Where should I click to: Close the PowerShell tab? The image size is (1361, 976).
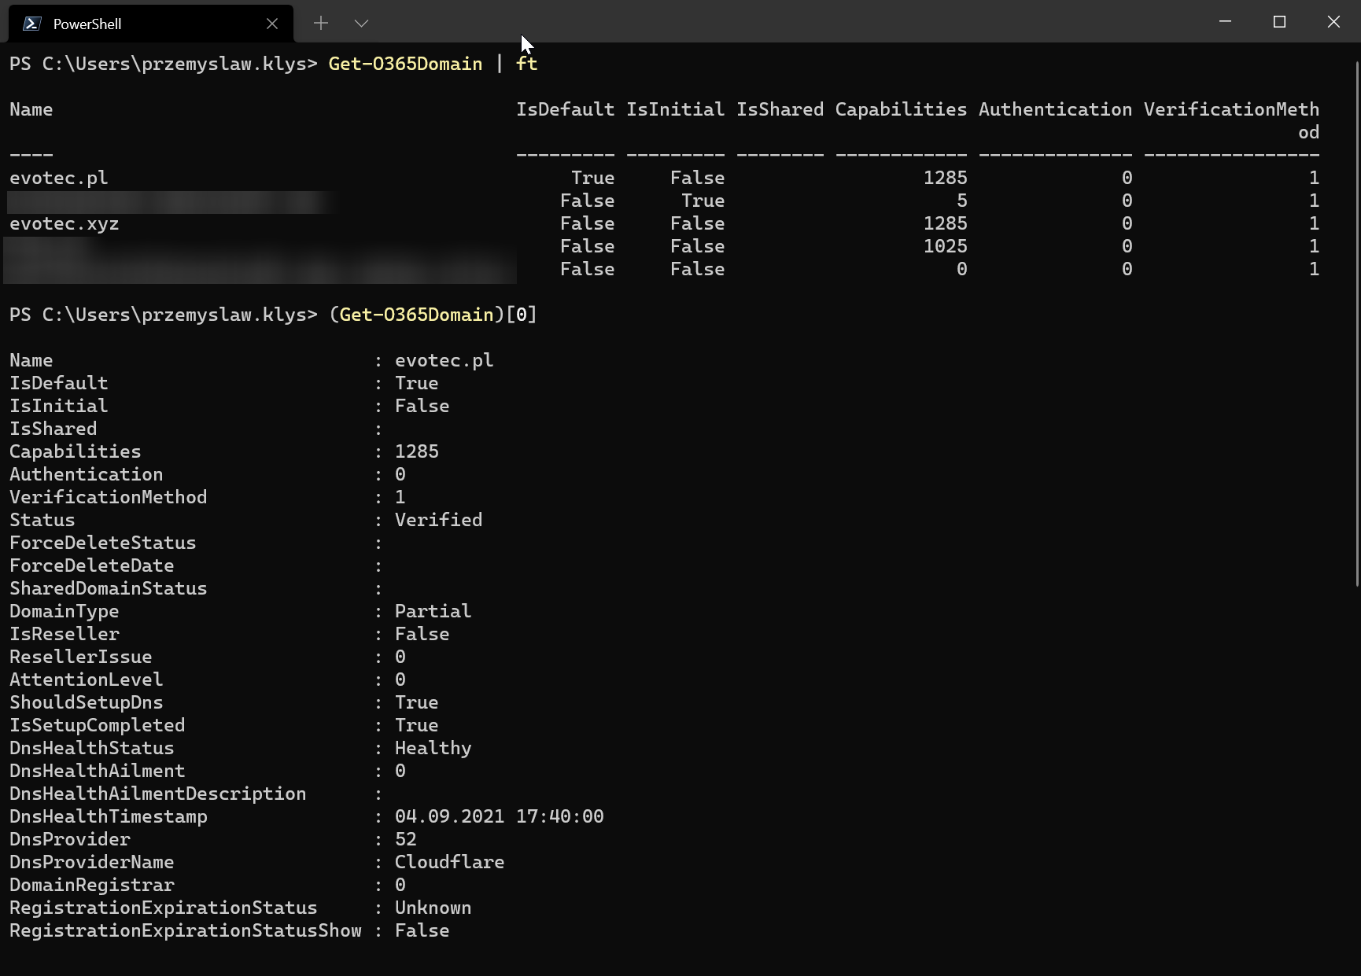272,24
